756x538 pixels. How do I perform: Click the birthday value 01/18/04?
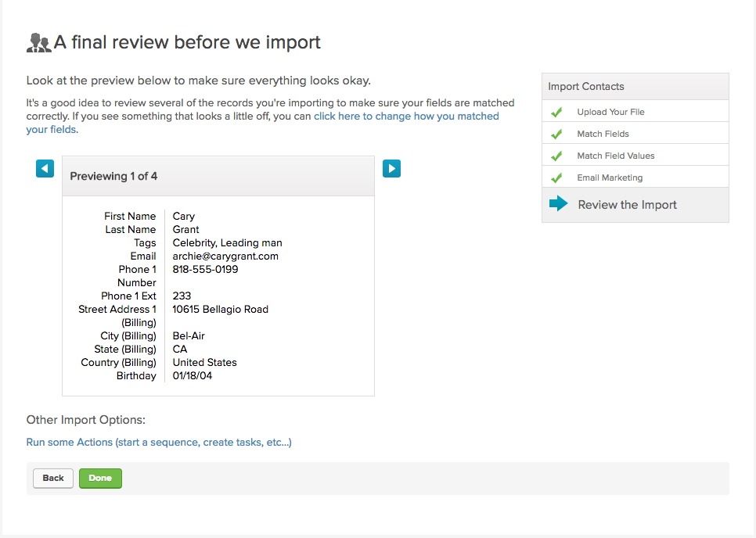point(192,375)
